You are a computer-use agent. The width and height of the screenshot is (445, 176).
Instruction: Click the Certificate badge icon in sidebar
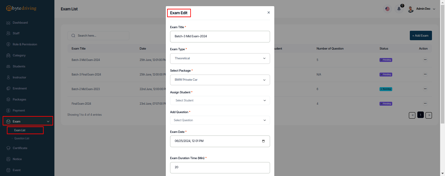pos(8,148)
